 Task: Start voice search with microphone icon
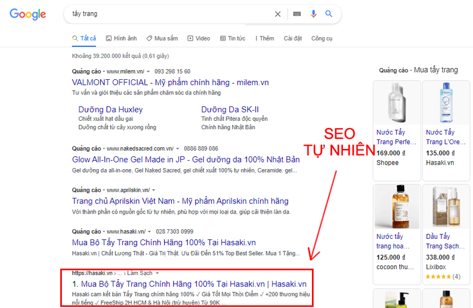tap(314, 14)
